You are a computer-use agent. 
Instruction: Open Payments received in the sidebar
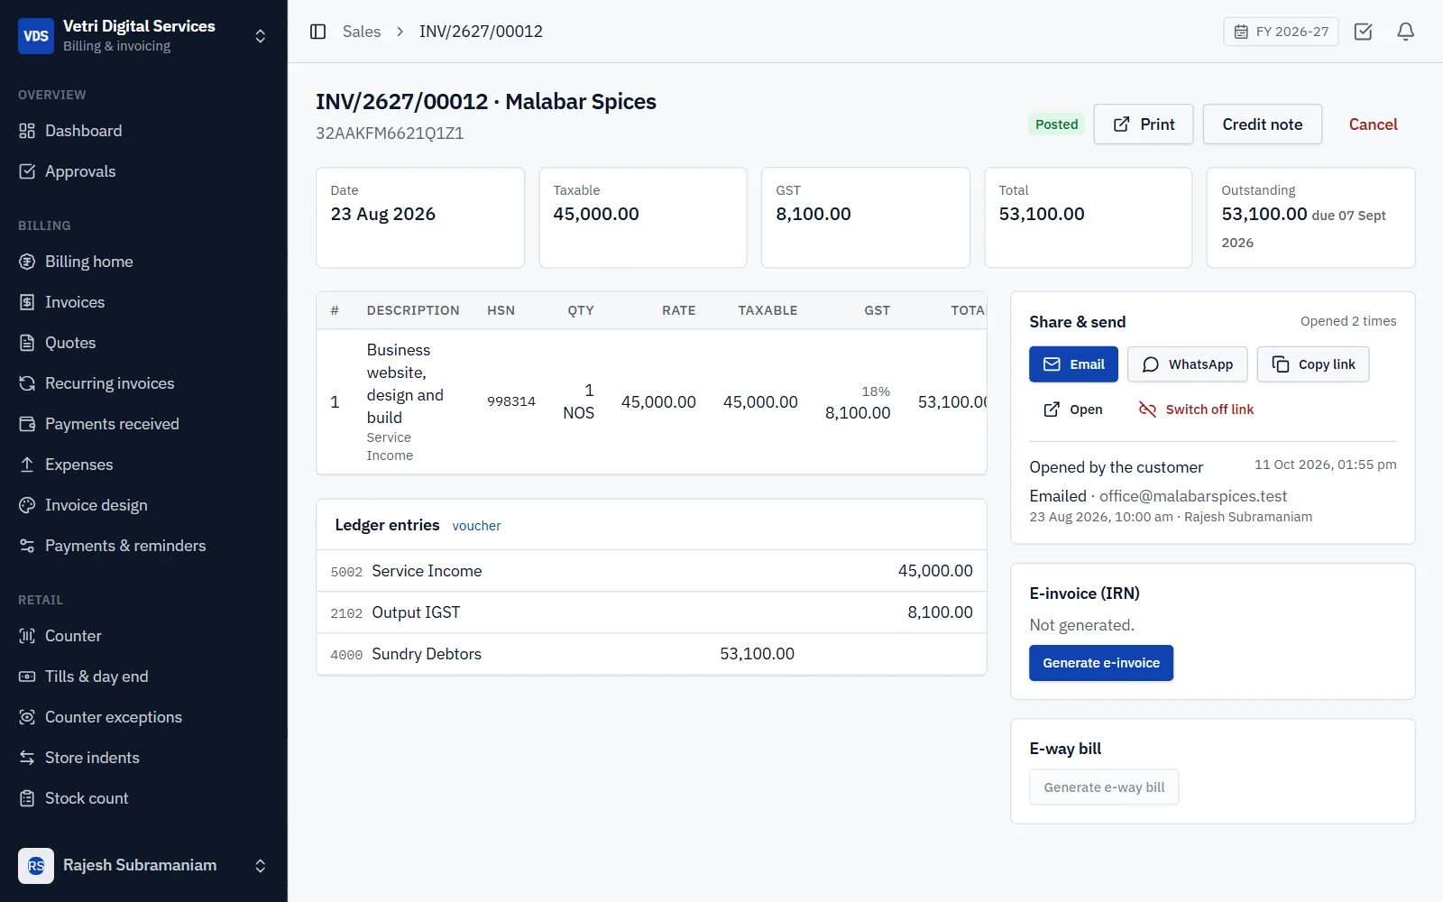click(x=143, y=424)
